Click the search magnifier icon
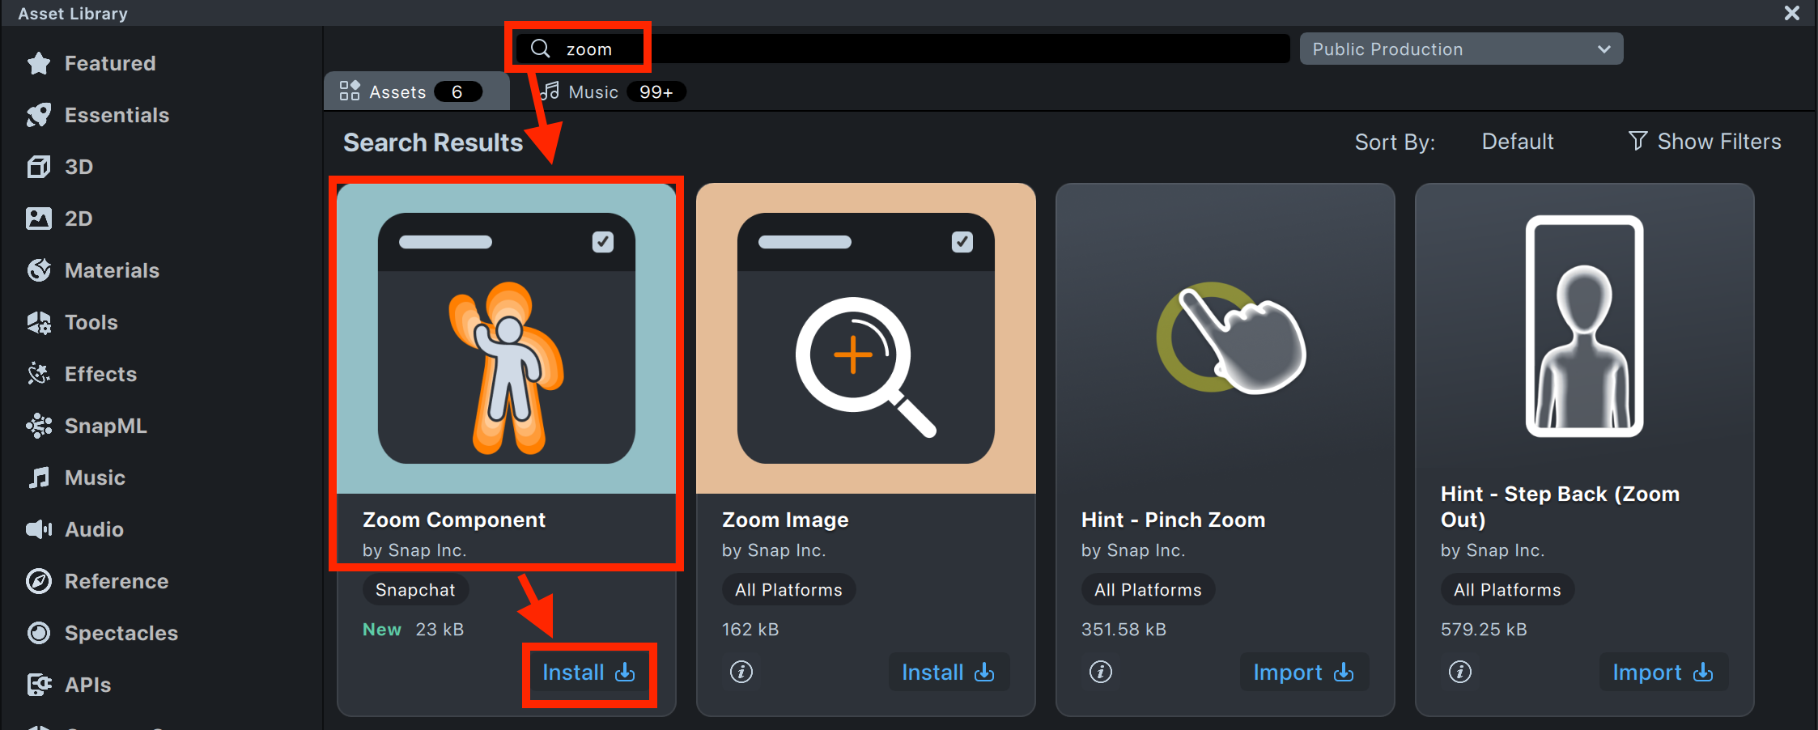Viewport: 1818px width, 730px height. [x=540, y=49]
